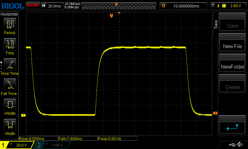
Task: Click the 25.0MSa/s sample rate readout
Action: pyautogui.click(x=73, y=4)
